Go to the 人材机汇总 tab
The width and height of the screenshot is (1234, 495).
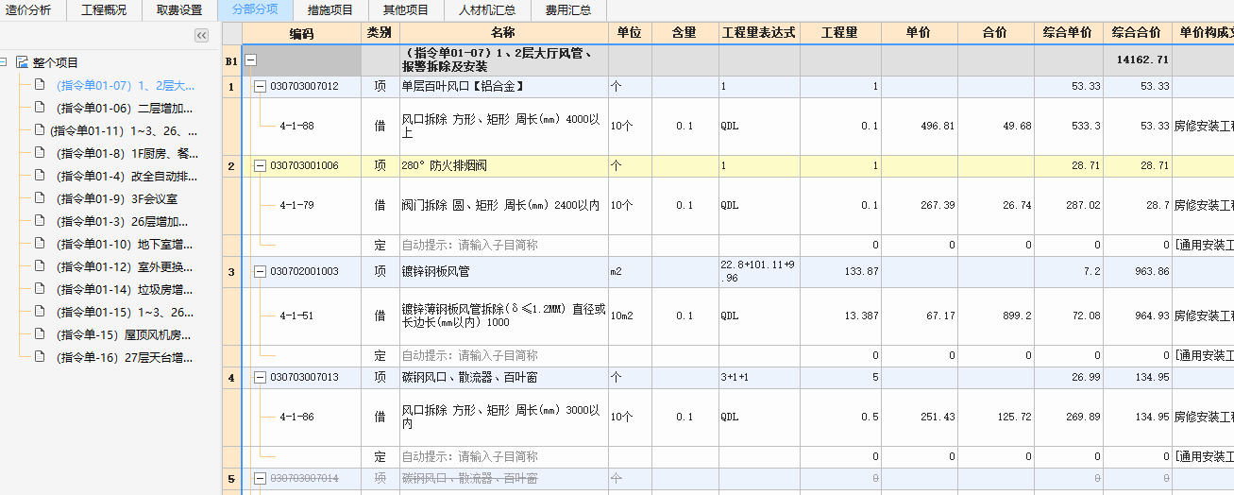pos(487,10)
